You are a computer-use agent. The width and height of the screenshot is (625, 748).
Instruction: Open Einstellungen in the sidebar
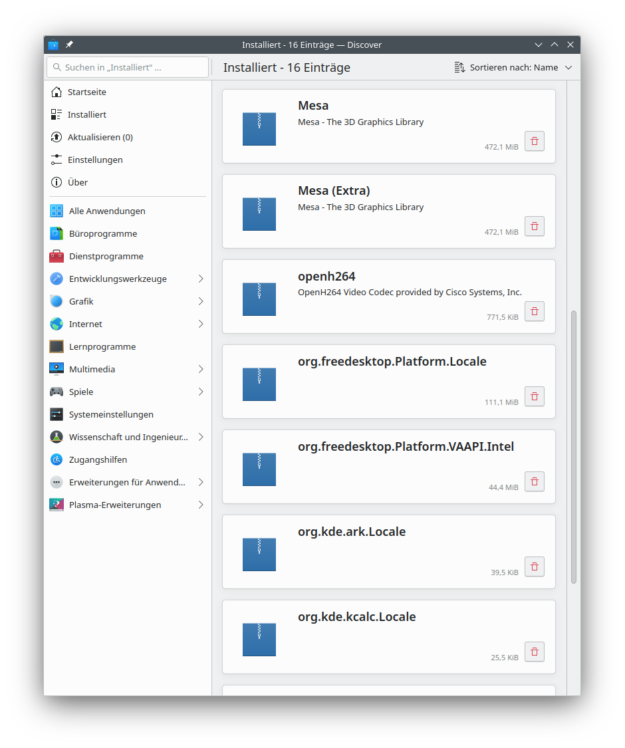94,160
